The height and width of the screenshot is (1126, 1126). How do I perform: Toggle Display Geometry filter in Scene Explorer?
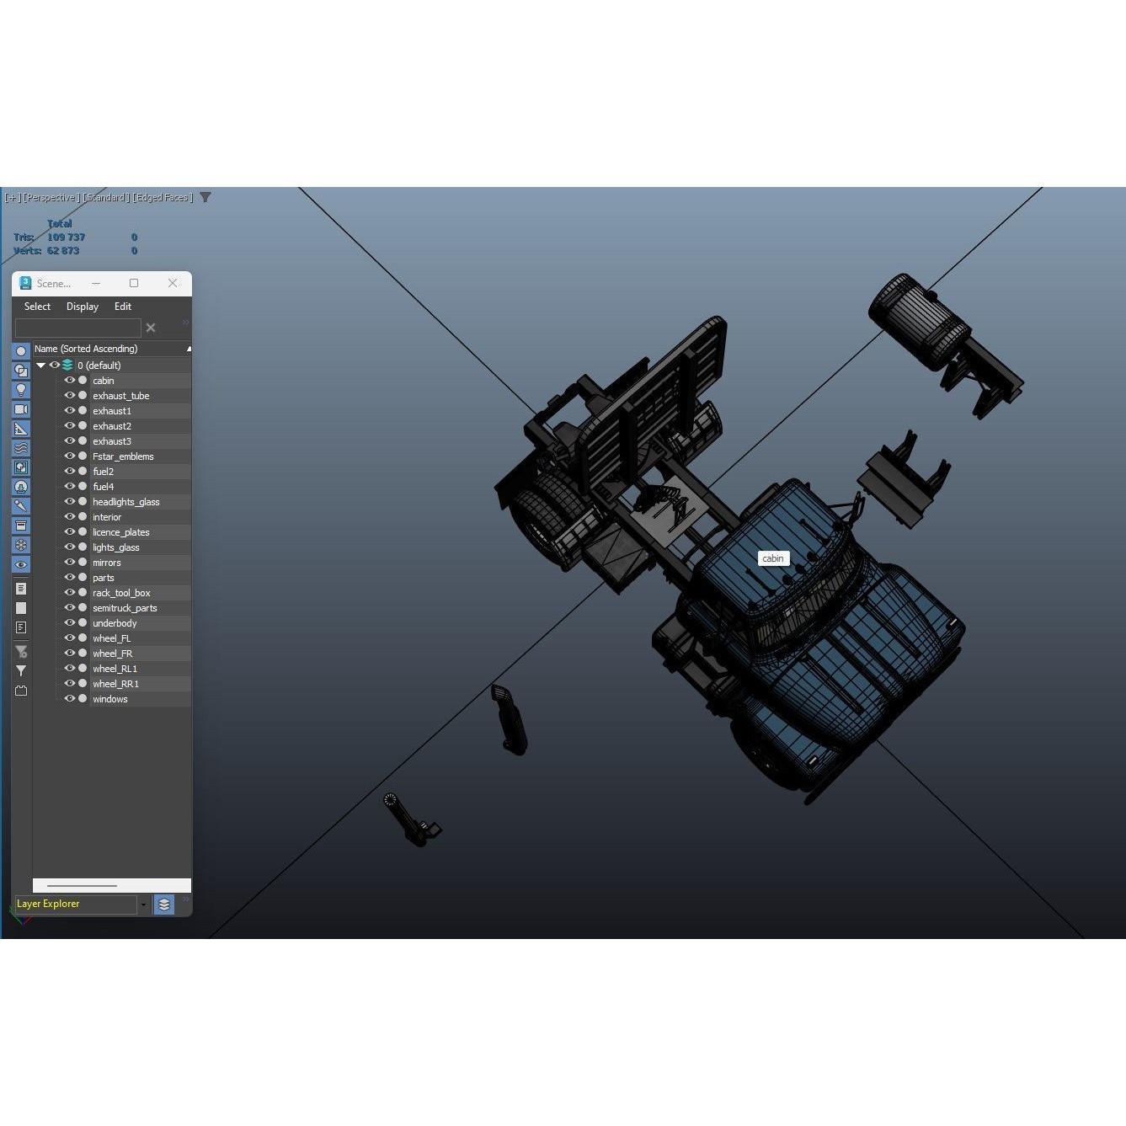[x=21, y=350]
